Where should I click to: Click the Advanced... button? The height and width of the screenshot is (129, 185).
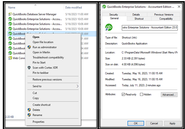[x=169, y=95]
